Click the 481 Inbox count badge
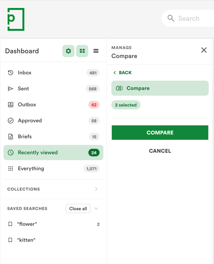The width and height of the screenshot is (214, 264). (93, 73)
